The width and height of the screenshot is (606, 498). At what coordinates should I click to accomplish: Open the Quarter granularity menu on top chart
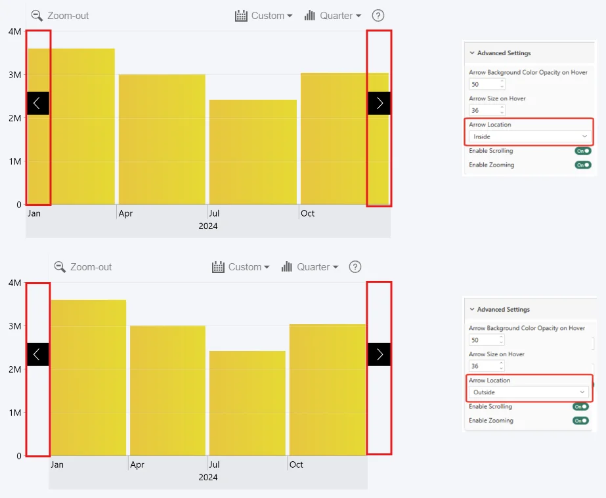click(x=333, y=16)
